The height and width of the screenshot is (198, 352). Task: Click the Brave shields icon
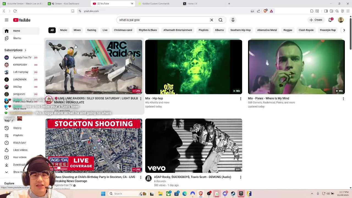tap(265, 11)
